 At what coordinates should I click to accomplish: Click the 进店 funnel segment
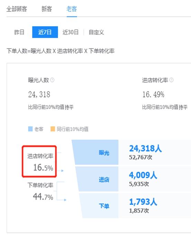[97, 179]
